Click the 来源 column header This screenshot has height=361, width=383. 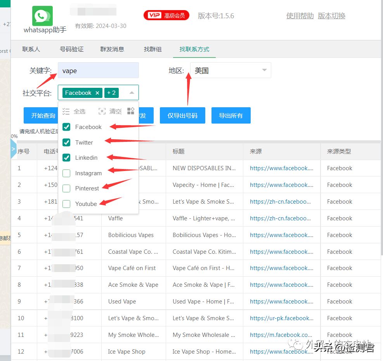(256, 152)
